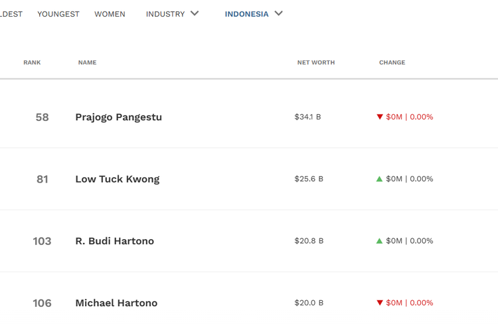Click red down arrow for Michael Hartono

point(380,303)
